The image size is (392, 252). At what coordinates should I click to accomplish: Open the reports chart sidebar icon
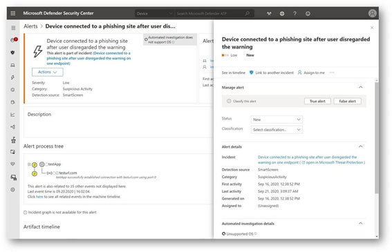pyautogui.click(x=12, y=115)
